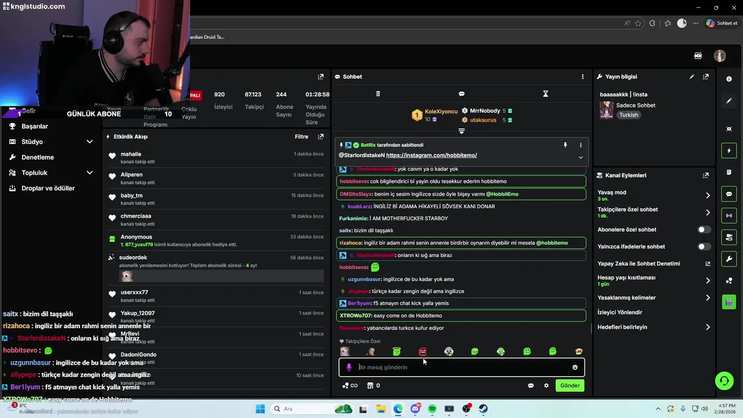Open Yavaş mod settings chevron

(x=708, y=196)
